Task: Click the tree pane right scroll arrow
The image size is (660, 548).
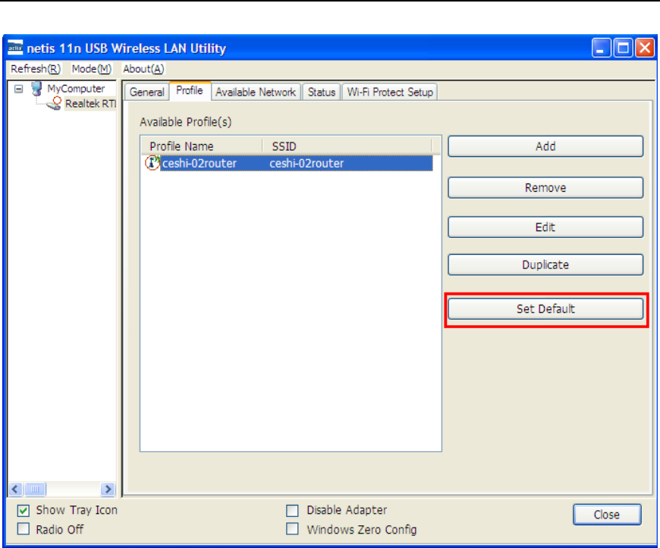Action: pos(108,489)
